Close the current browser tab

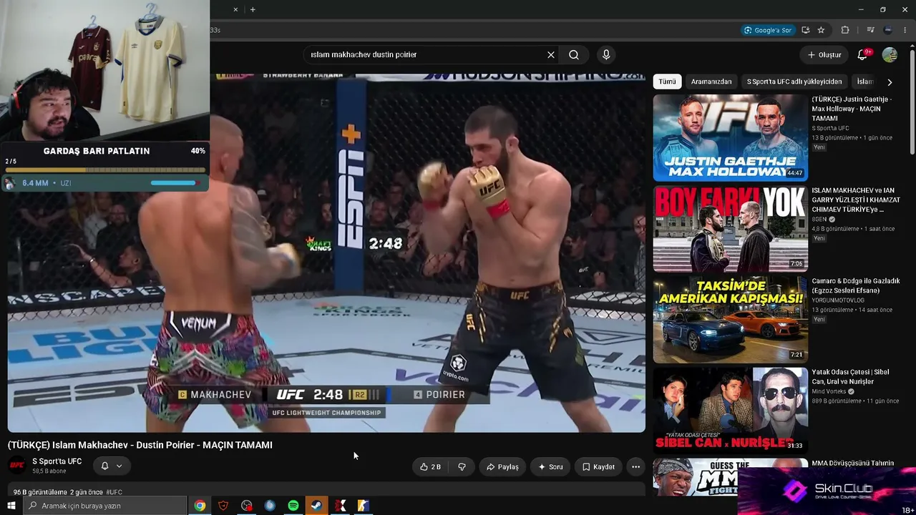pos(235,9)
